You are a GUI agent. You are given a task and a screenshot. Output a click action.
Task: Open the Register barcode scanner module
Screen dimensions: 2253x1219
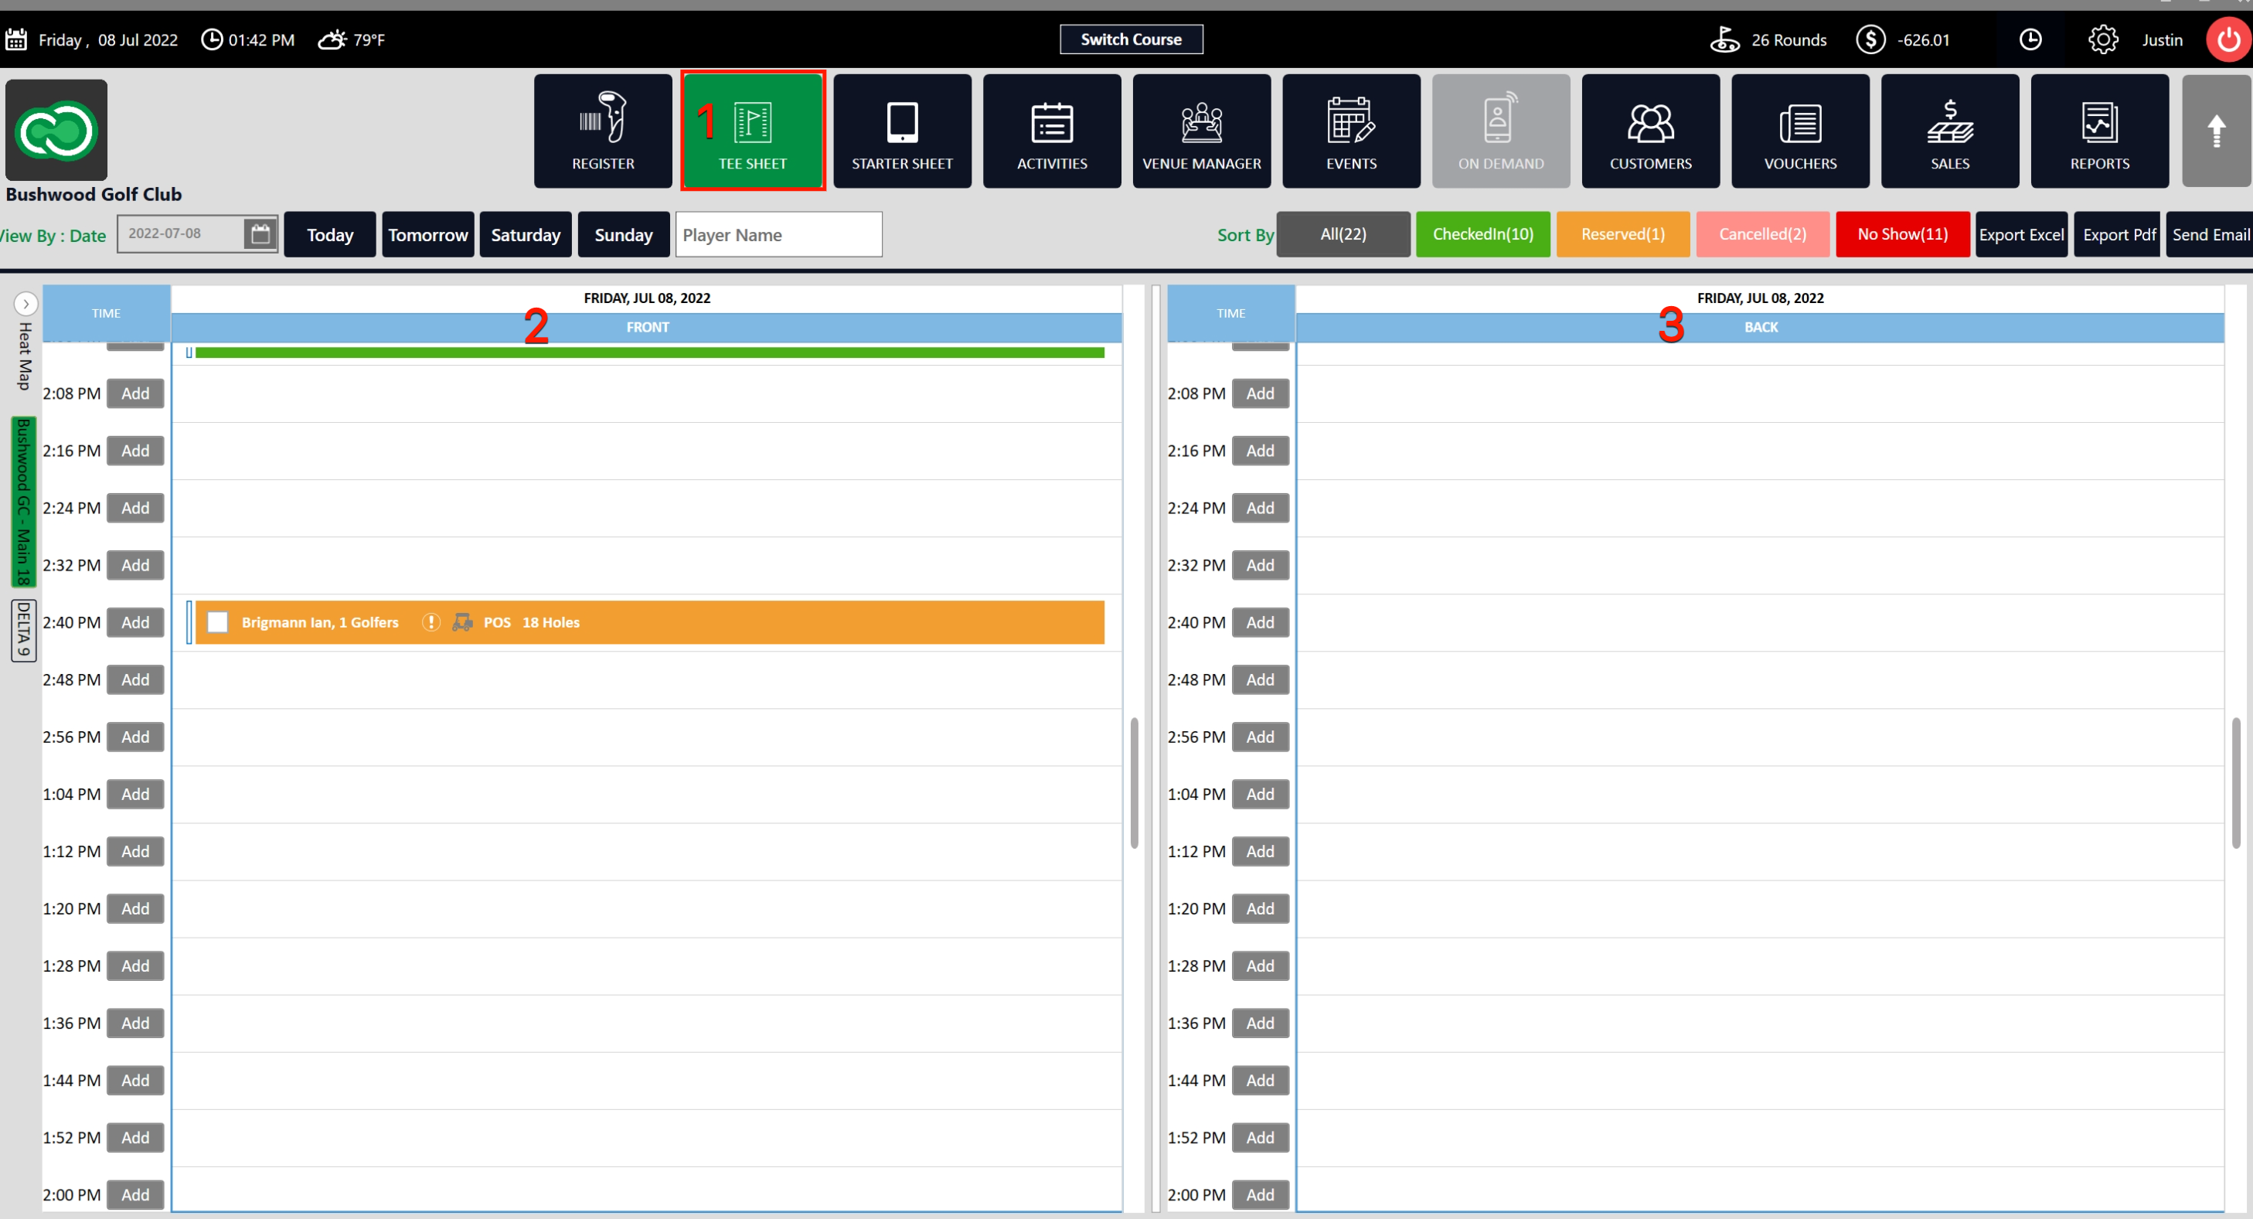pos(603,131)
